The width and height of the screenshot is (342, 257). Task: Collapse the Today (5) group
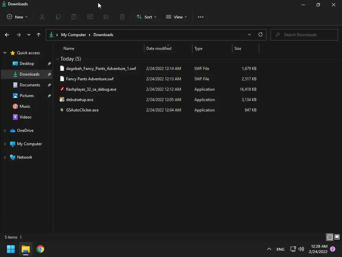[57, 59]
